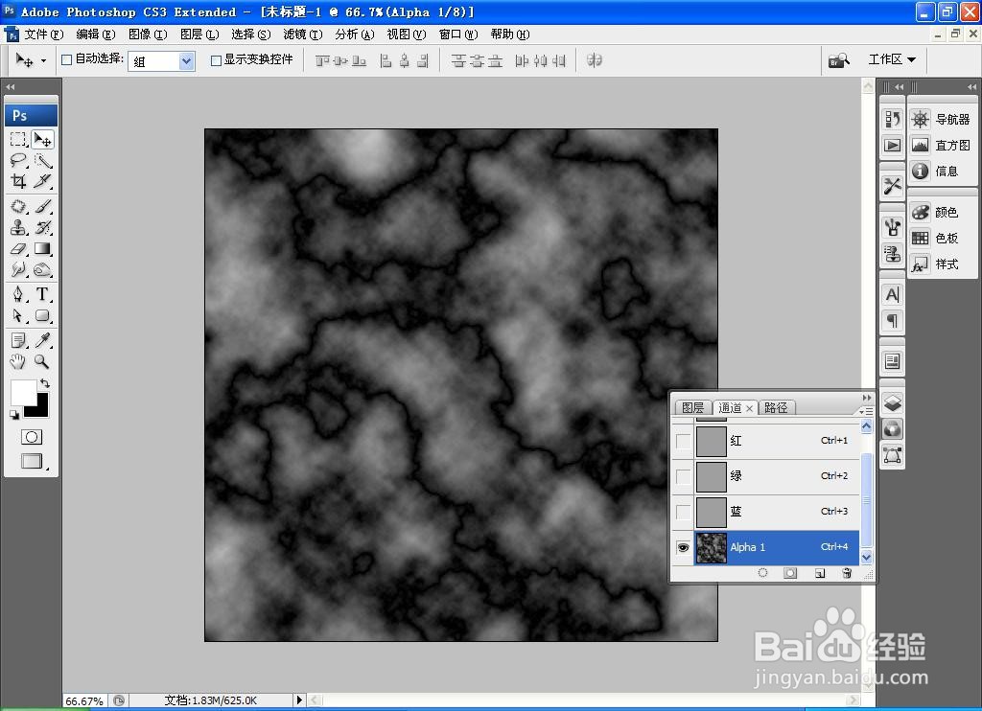Switch to the 路径 tab

(x=776, y=407)
